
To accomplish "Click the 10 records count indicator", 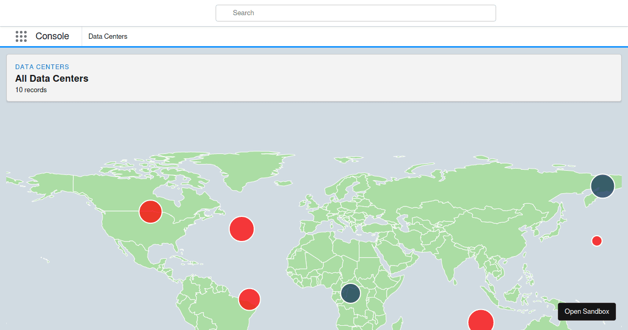I will 30,90.
